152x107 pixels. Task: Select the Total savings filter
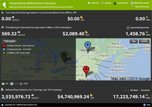[x=125, y=90]
